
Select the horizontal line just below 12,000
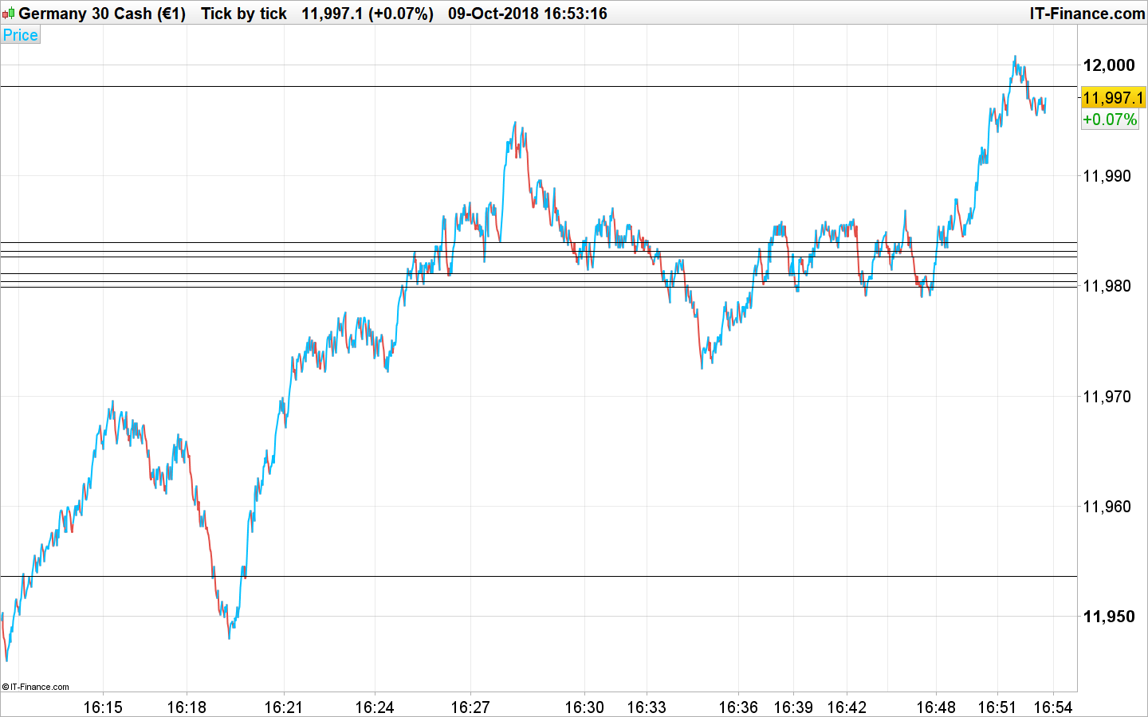(538, 86)
